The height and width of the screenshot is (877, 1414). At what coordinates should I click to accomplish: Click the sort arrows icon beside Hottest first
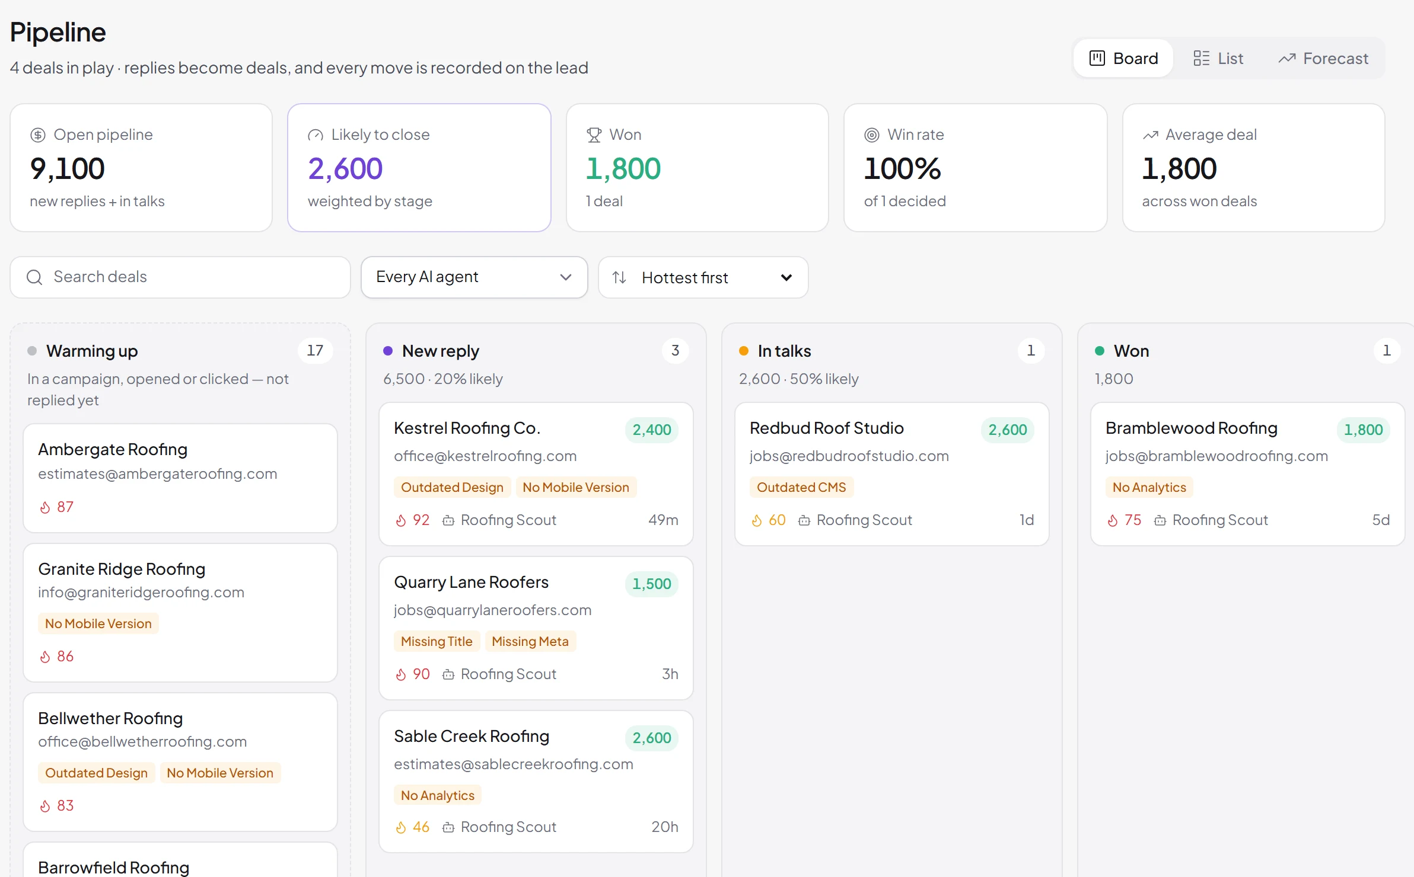619,277
